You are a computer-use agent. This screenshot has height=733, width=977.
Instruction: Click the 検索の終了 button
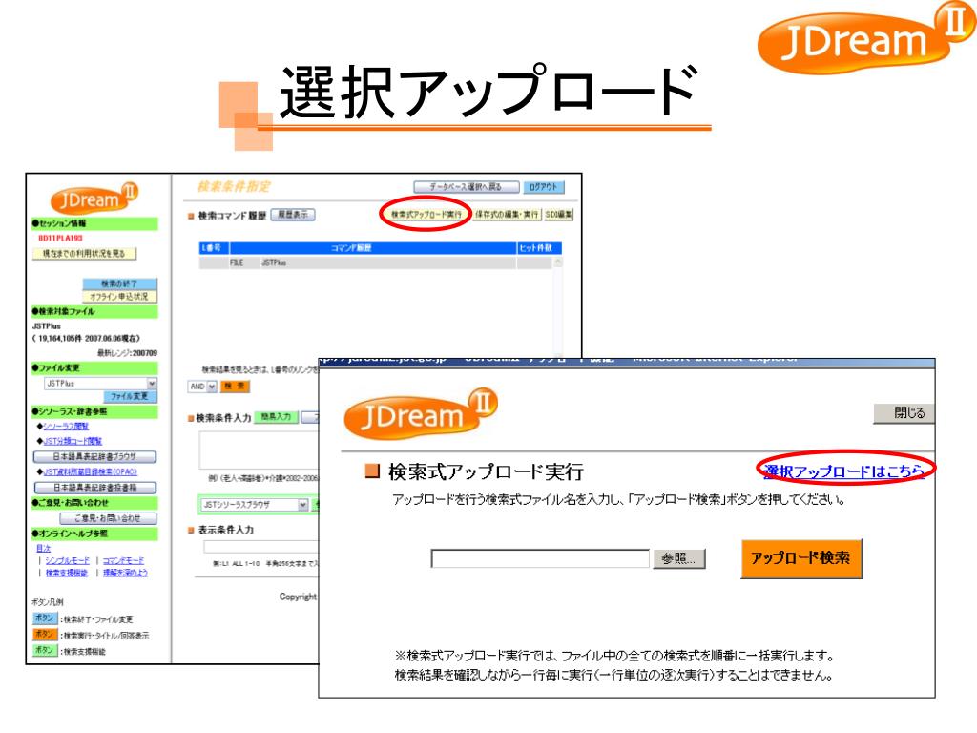click(x=119, y=283)
